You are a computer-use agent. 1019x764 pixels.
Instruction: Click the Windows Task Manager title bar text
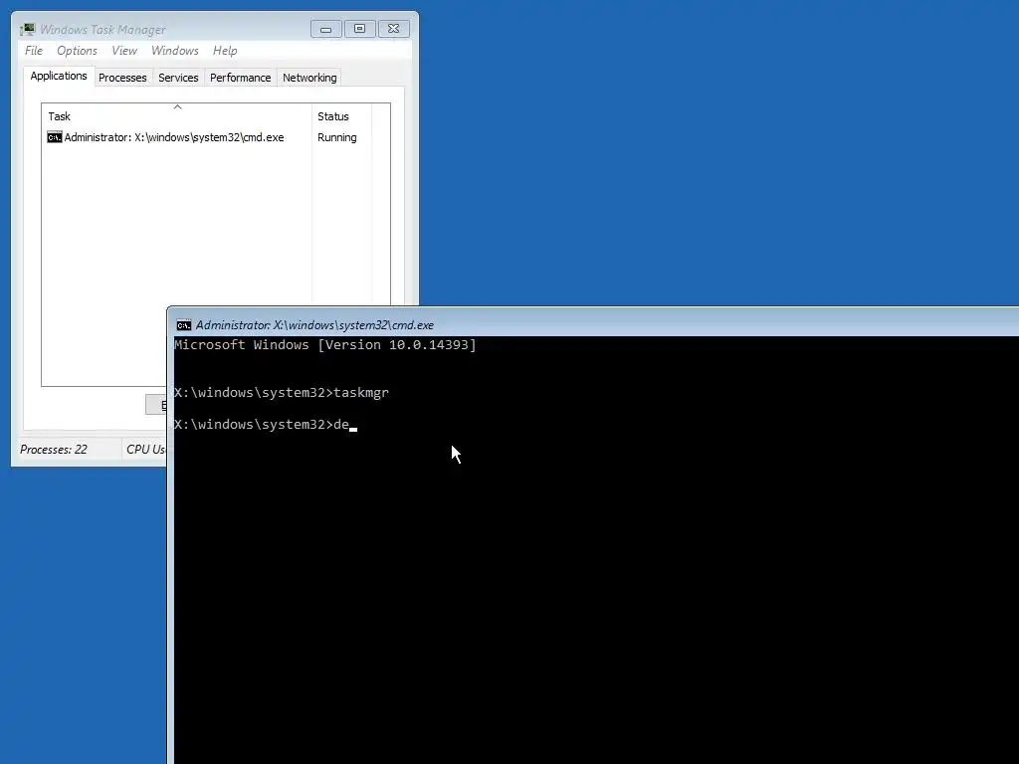click(x=102, y=29)
